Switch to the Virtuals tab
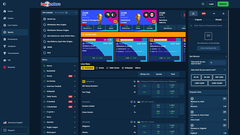This screenshot has height=135, width=240. [218, 20]
